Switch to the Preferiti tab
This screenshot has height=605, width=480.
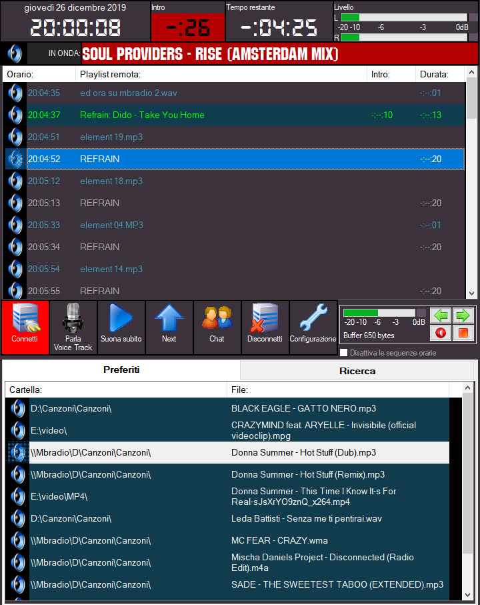coord(121,370)
